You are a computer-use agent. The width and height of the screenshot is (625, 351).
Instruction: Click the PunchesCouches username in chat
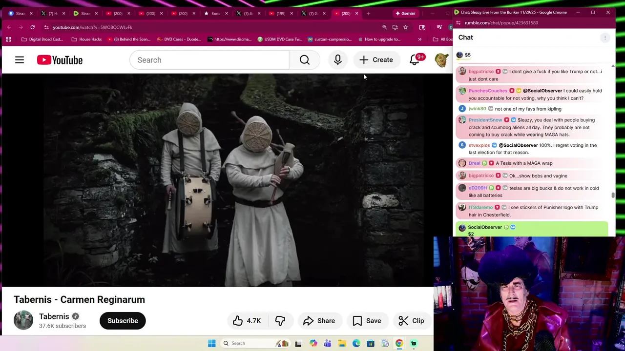[x=488, y=91]
